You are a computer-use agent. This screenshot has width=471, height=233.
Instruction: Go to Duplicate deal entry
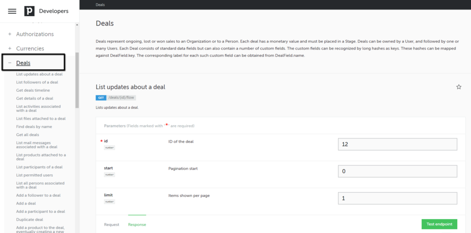pos(30,220)
